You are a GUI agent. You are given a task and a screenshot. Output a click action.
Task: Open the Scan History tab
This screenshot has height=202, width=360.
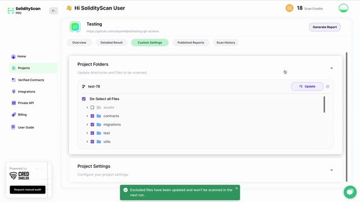[226, 43]
